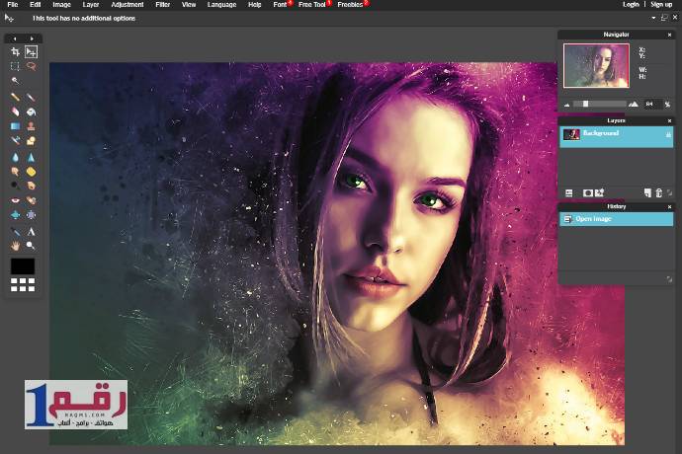Click the new layer icon in Layers panel

[647, 192]
